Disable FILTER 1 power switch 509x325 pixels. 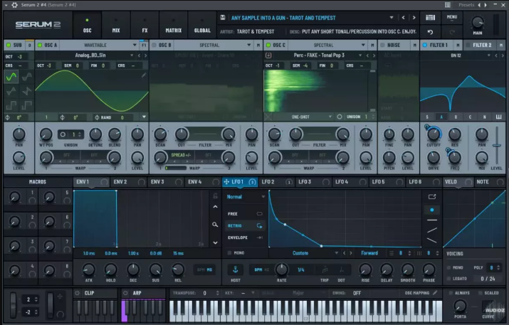[425, 45]
